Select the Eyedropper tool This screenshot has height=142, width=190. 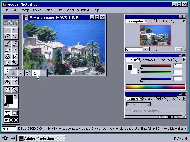coord(15,83)
